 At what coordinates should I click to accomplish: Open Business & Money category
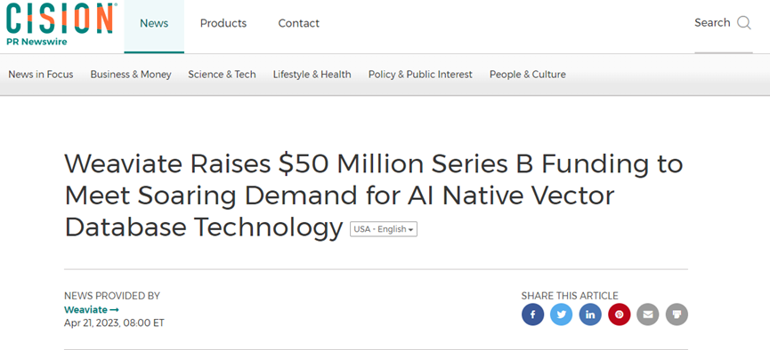tap(131, 75)
